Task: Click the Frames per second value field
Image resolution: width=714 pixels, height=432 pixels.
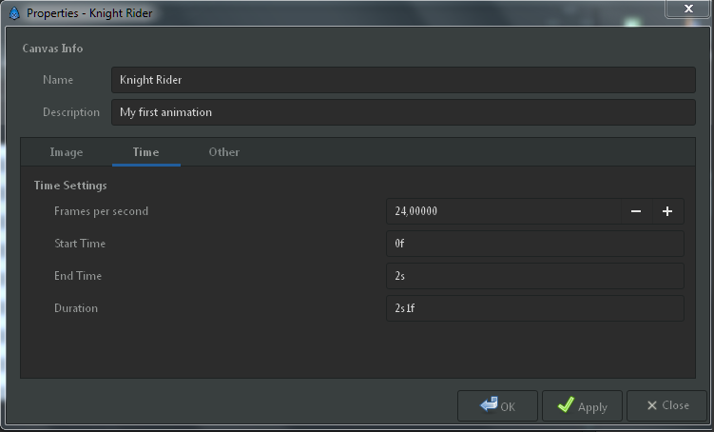Action: (x=504, y=211)
